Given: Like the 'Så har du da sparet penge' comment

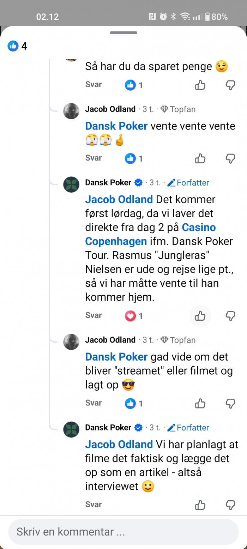Looking at the screenshot, I should (x=200, y=85).
